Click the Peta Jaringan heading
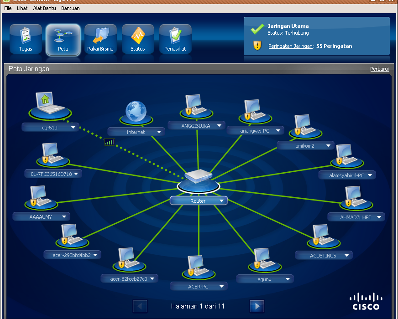Viewport: 398px width, 319px height. pyautogui.click(x=29, y=69)
